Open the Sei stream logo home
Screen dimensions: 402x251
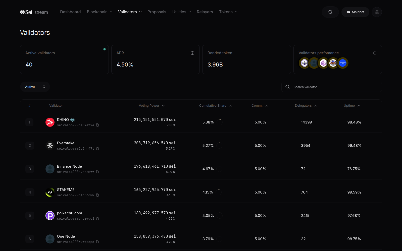[x=34, y=12]
